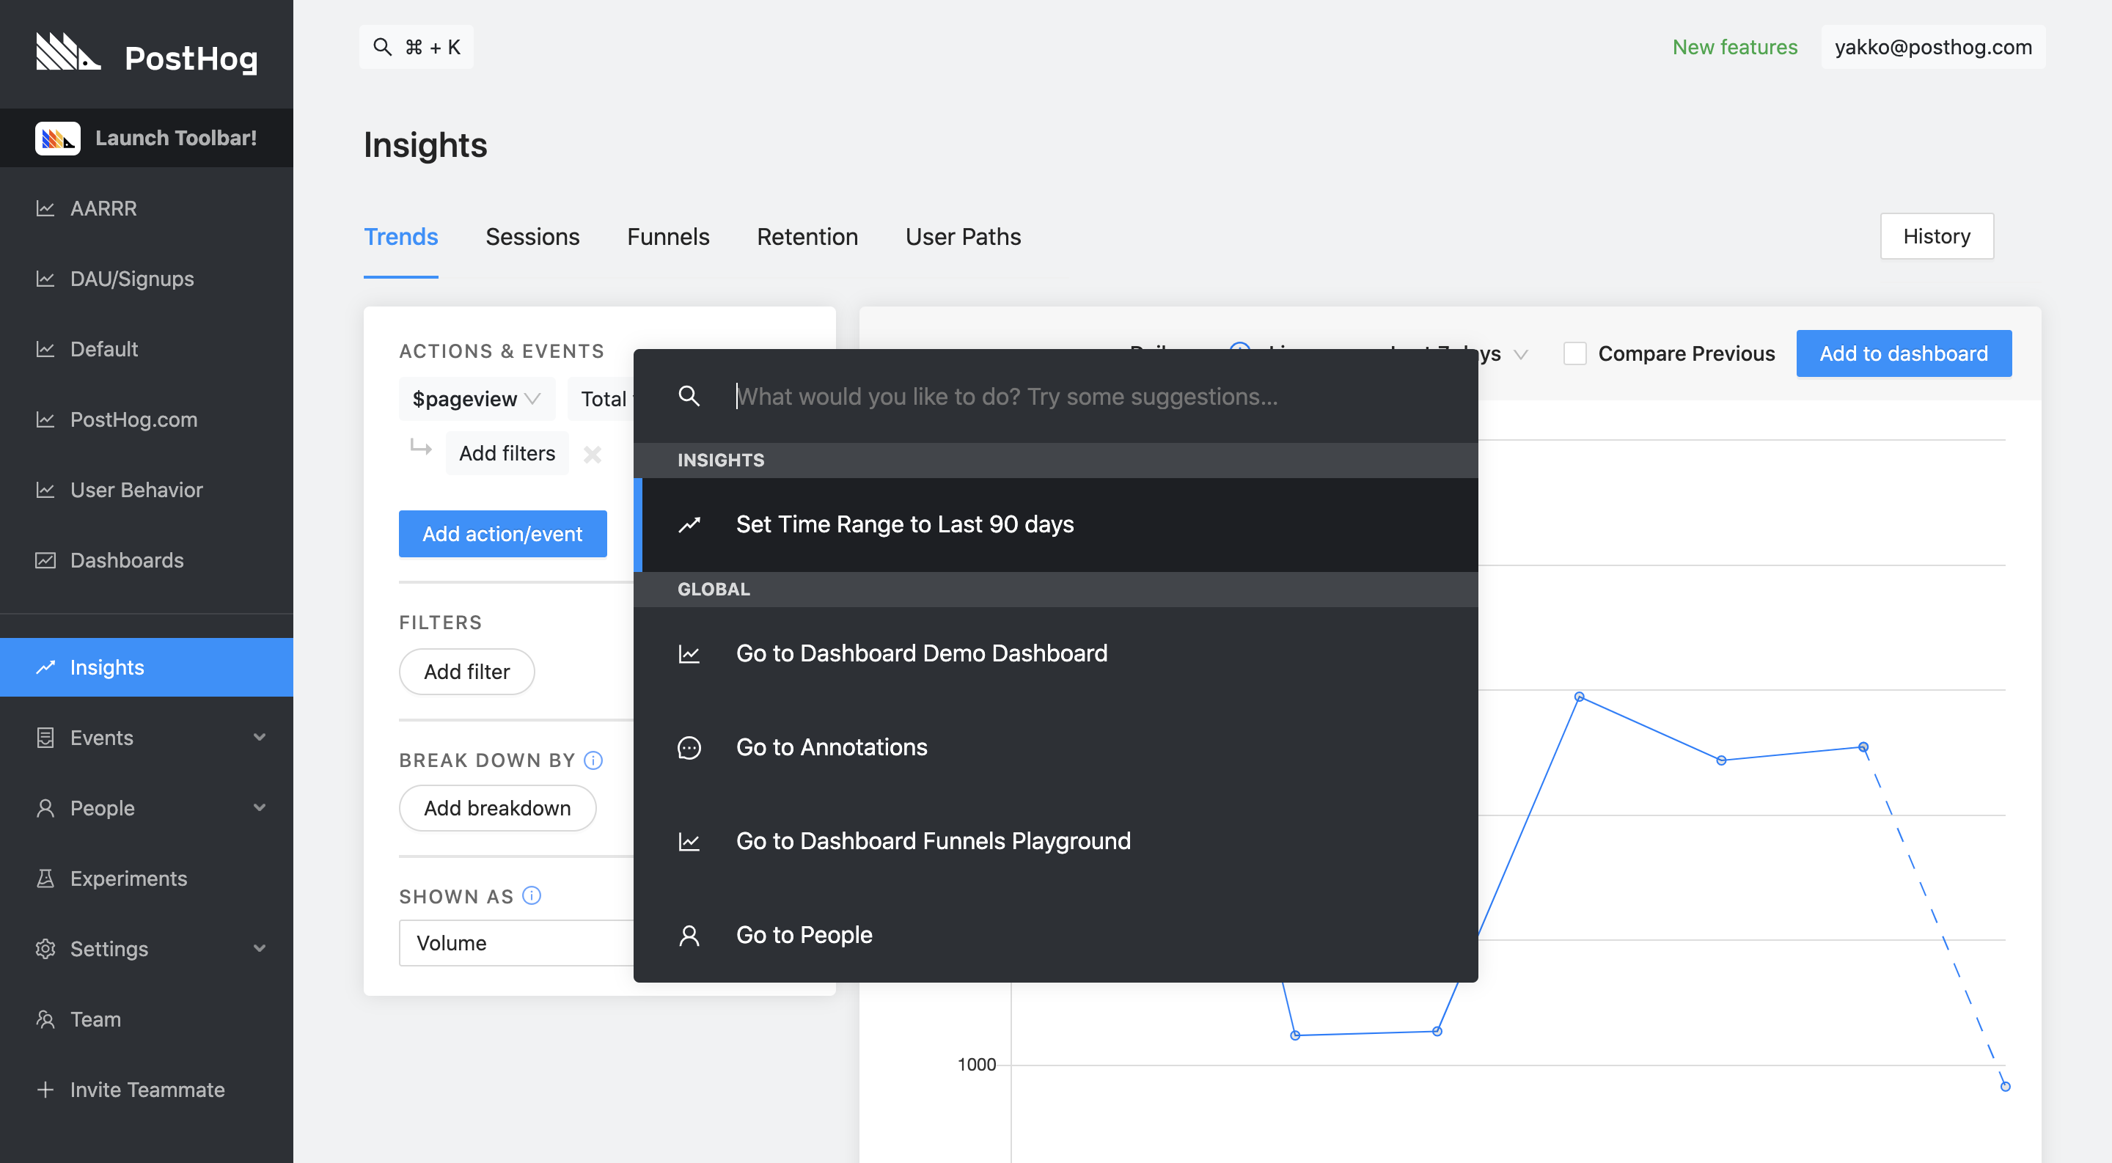This screenshot has width=2112, height=1163.
Task: Click the Annotations speech bubble icon
Action: pyautogui.click(x=689, y=747)
